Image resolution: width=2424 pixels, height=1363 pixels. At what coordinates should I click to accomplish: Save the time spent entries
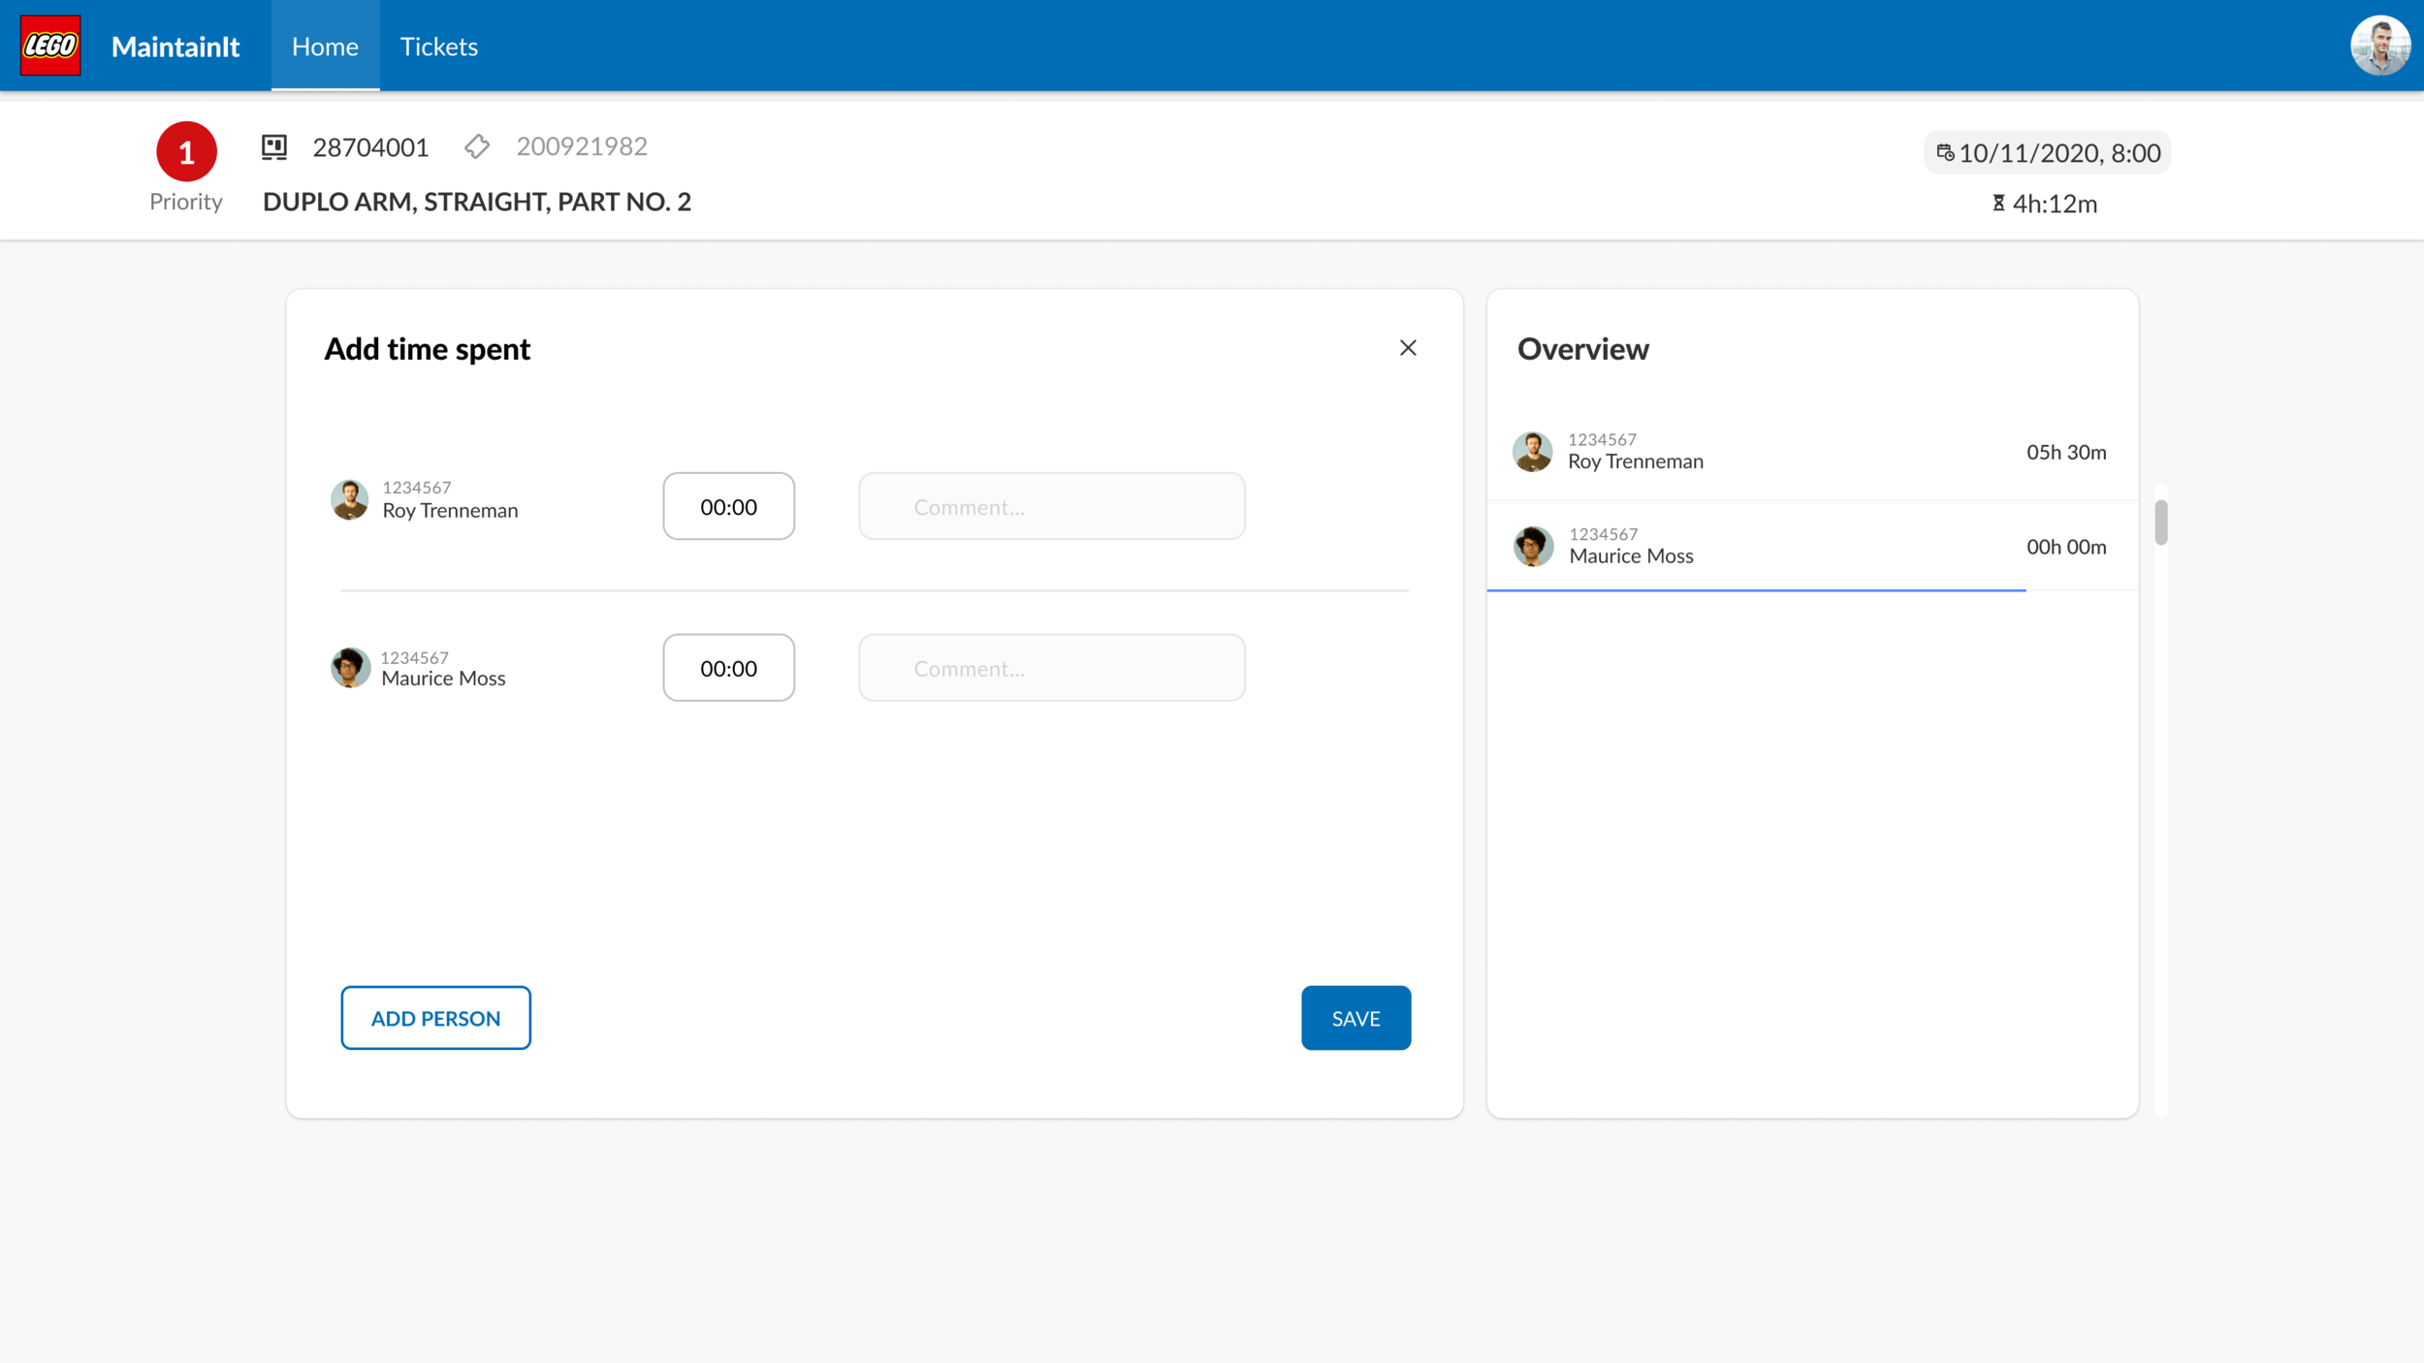click(1356, 1018)
